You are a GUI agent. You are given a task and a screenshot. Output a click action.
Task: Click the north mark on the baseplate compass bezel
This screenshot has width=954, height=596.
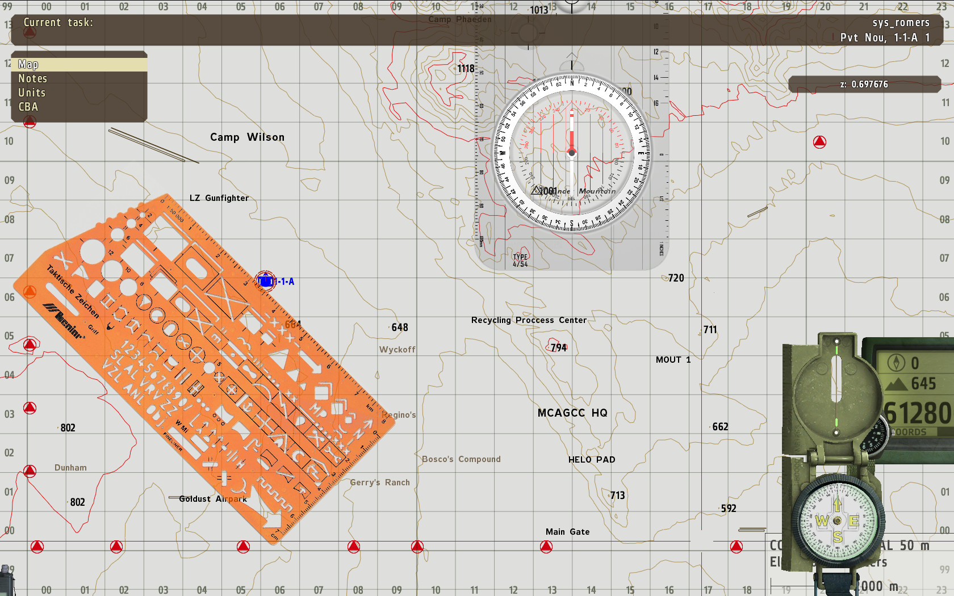point(572,83)
